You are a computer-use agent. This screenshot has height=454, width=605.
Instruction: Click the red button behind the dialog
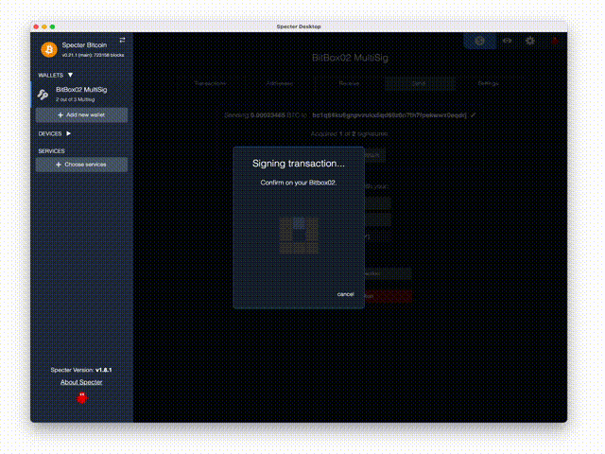click(x=389, y=296)
